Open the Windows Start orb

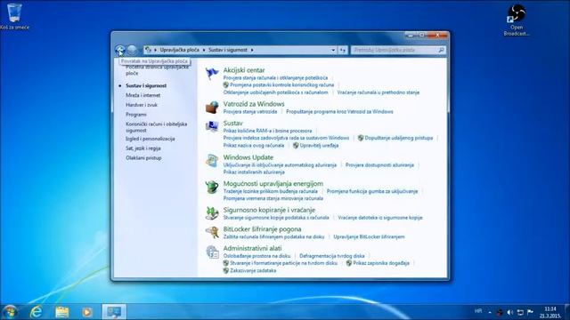tap(10, 312)
